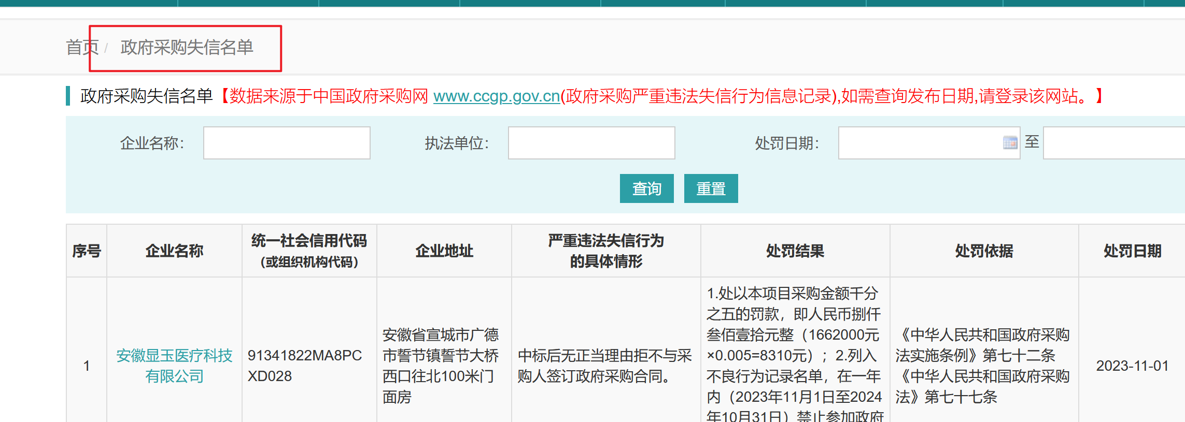The width and height of the screenshot is (1185, 422).
Task: Select 严重违法失信行为的具体情形 column header
Action: click(606, 251)
